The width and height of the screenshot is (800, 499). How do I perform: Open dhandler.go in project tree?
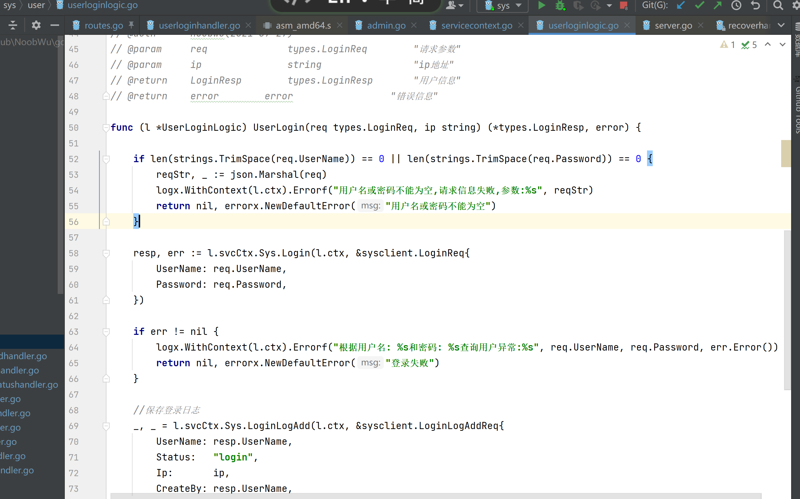pyautogui.click(x=23, y=356)
